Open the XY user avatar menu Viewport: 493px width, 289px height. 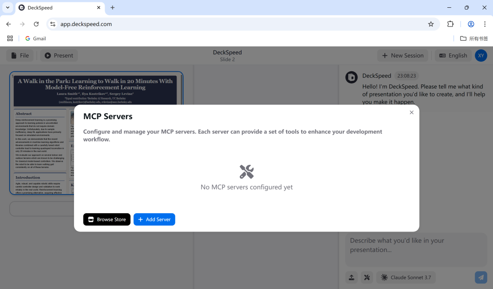point(481,56)
